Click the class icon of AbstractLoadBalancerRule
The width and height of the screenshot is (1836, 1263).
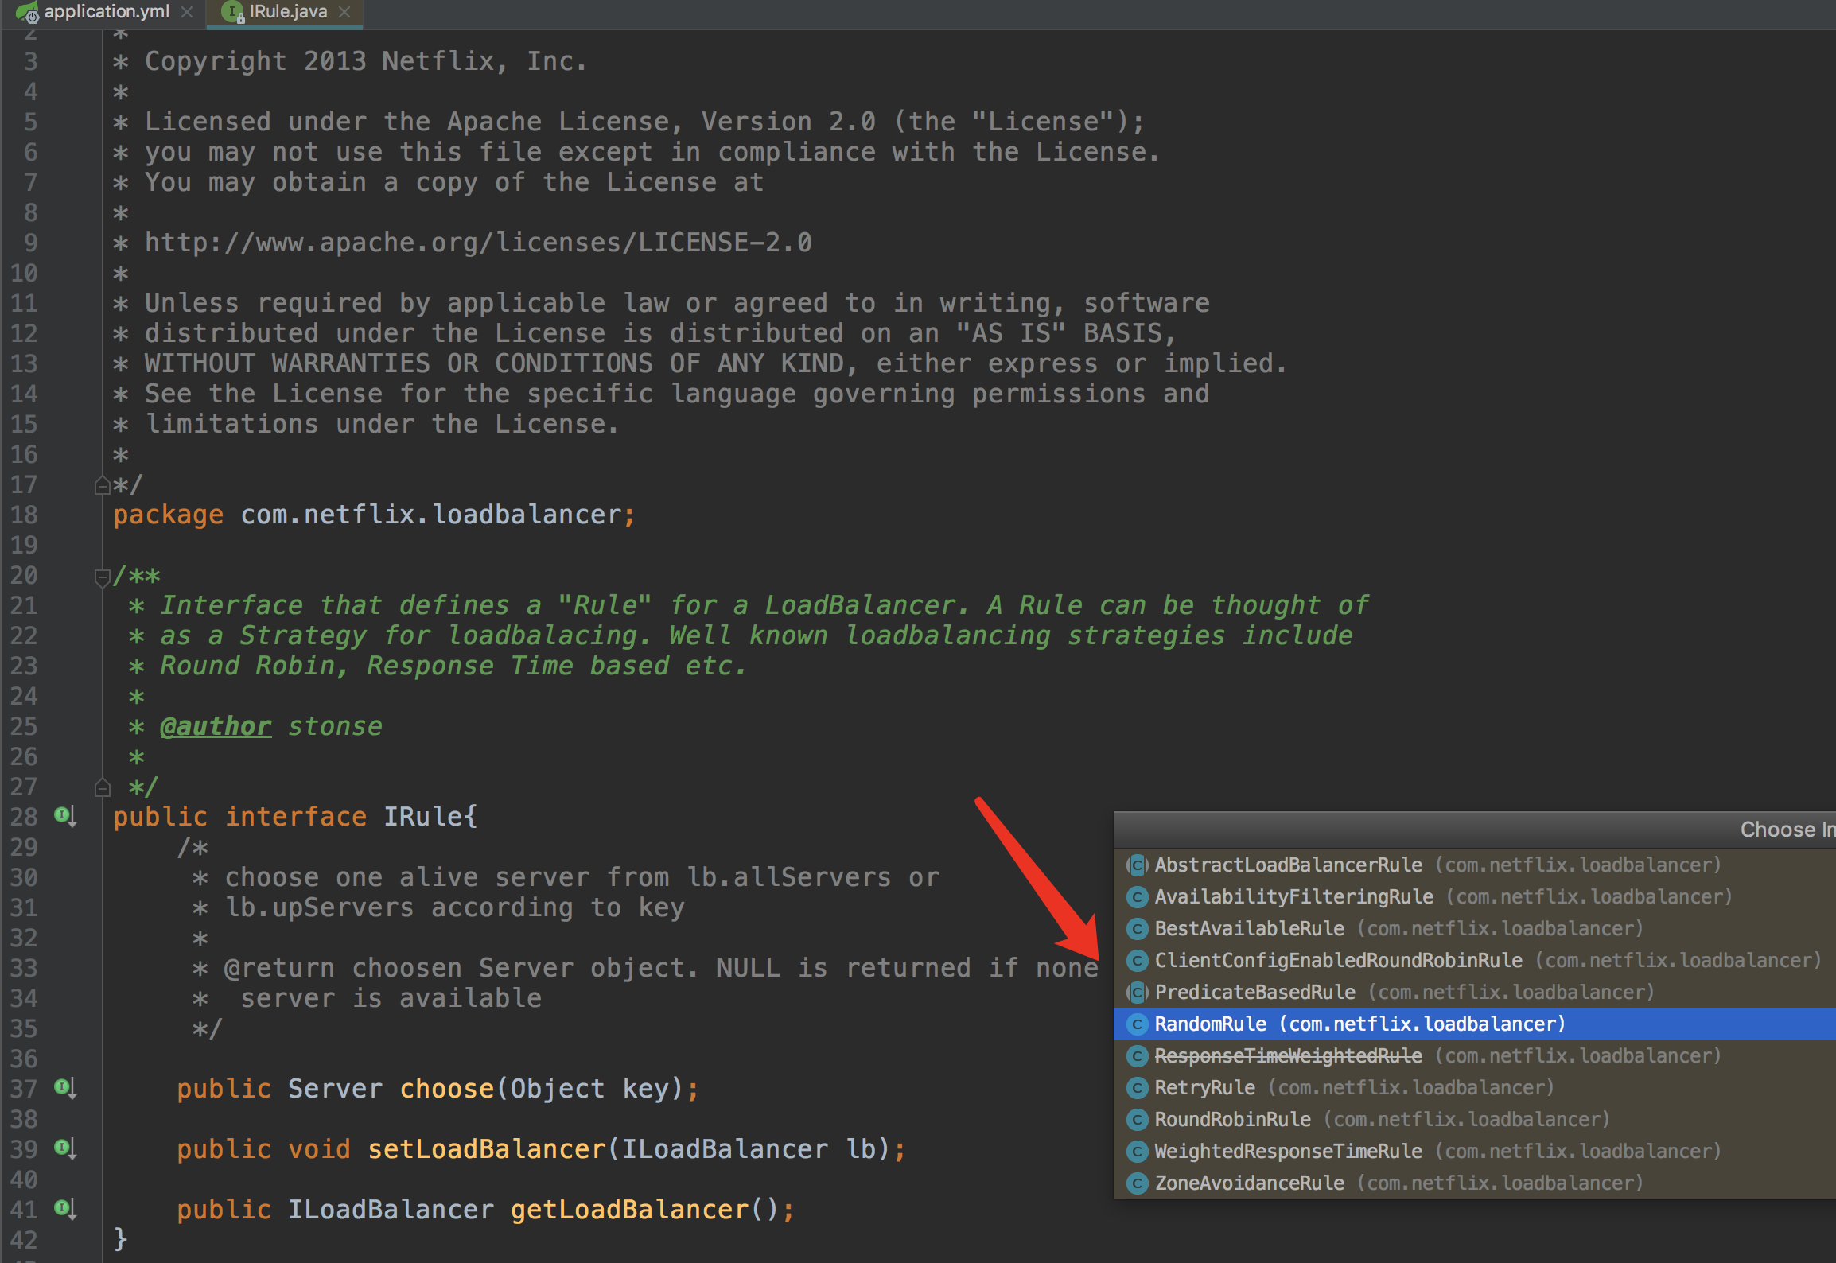pyautogui.click(x=1138, y=865)
